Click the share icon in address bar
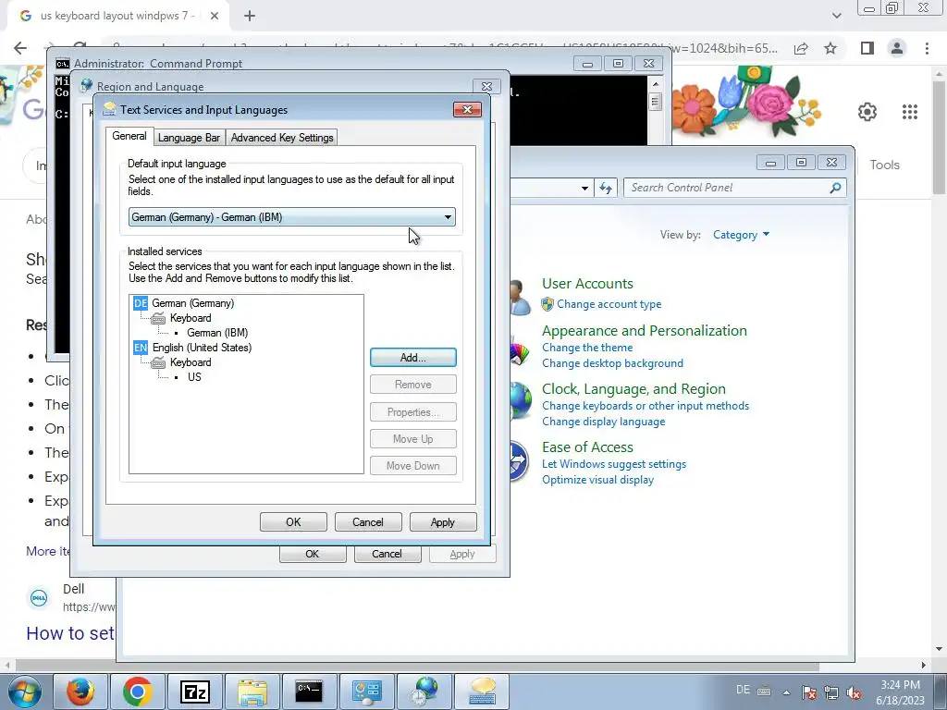 click(801, 48)
